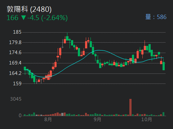This screenshot has height=129, width=173.
Task: Click the tallest red volume bar
Action: pos(130,107)
